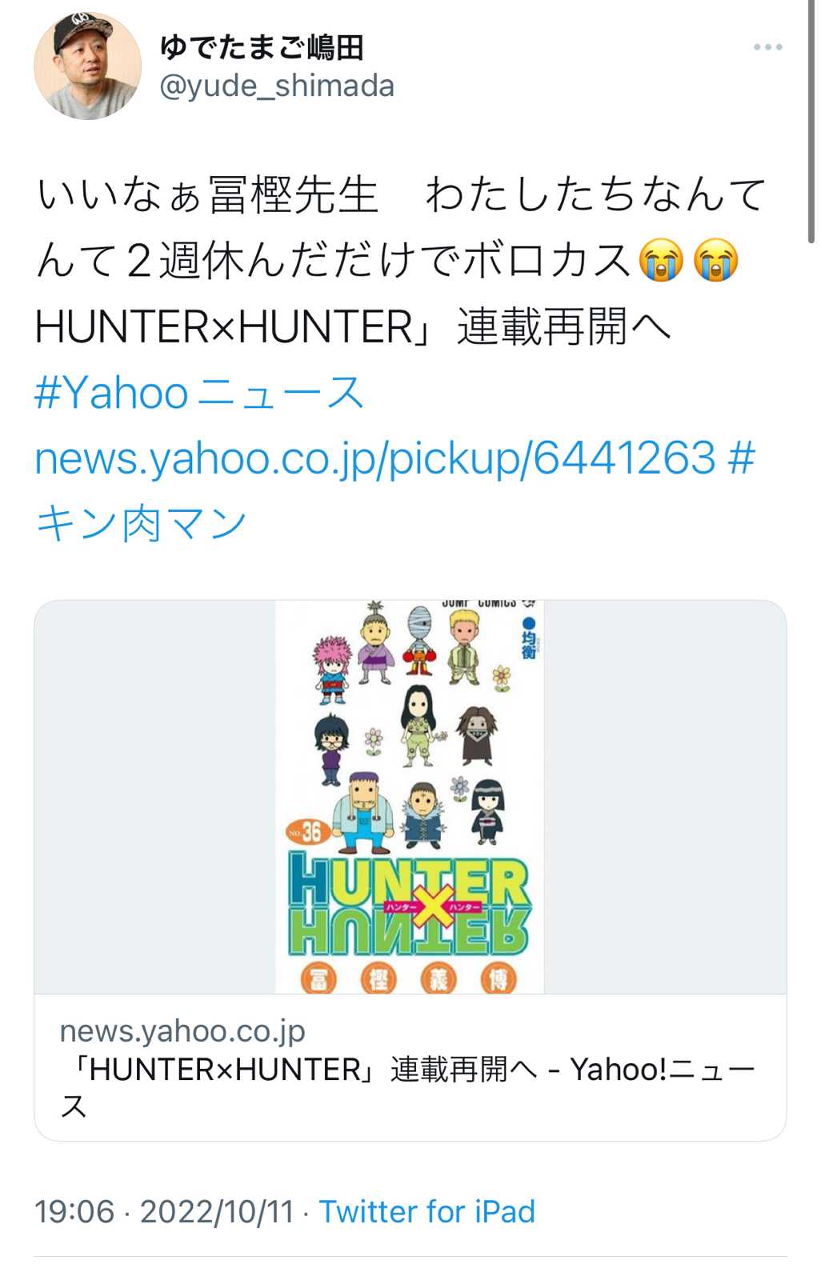Click the No.36 volume badge on cover
The height and width of the screenshot is (1280, 821).
[x=306, y=833]
